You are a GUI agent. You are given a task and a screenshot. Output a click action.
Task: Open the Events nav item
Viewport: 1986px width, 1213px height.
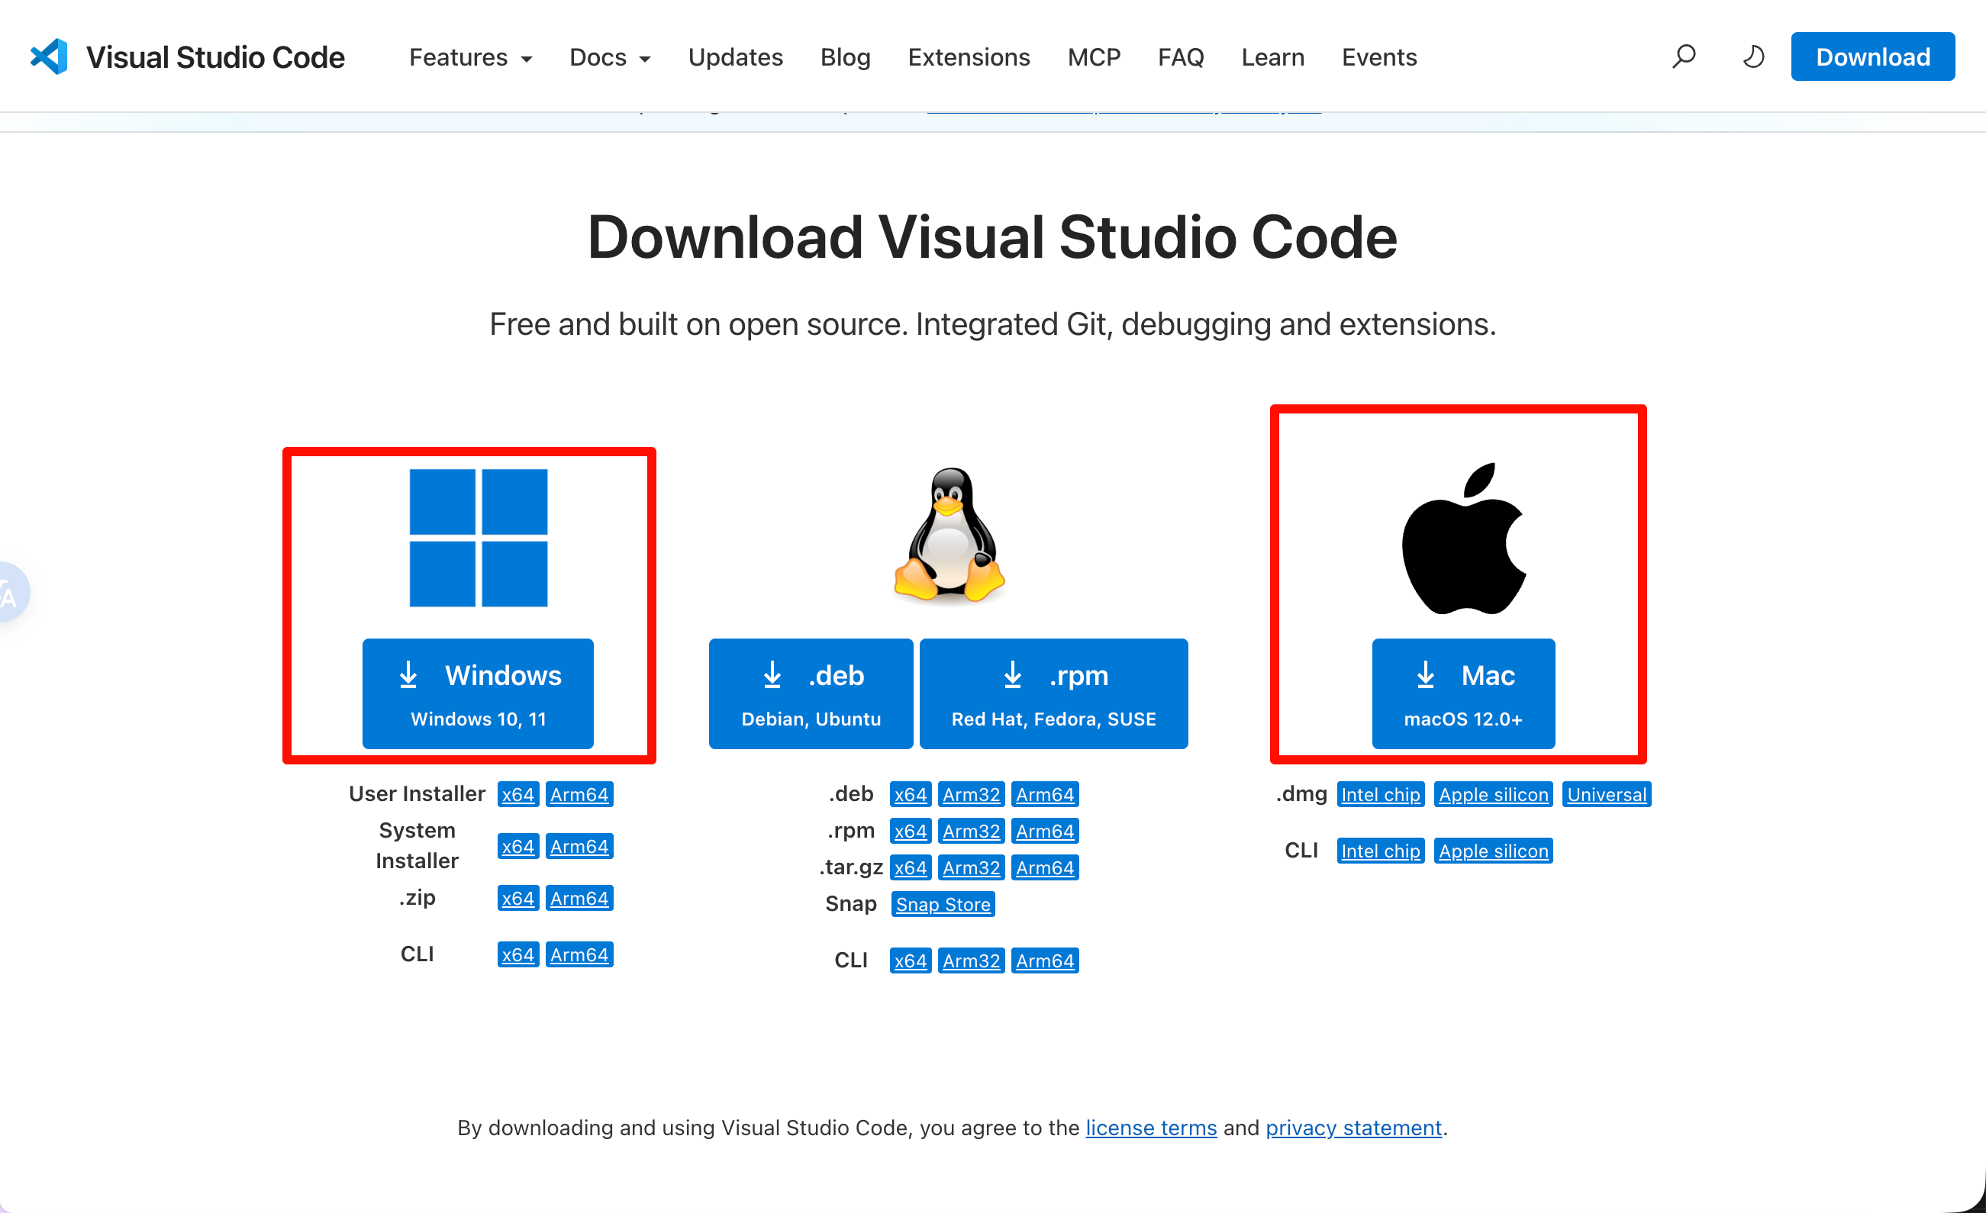tap(1379, 57)
